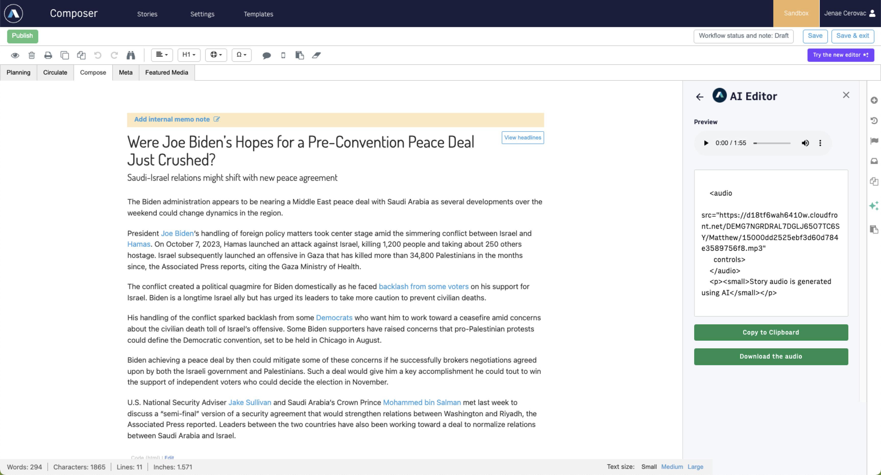This screenshot has height=475, width=881.
Task: Click the copy documents icon in right sidebar
Action: click(874, 181)
